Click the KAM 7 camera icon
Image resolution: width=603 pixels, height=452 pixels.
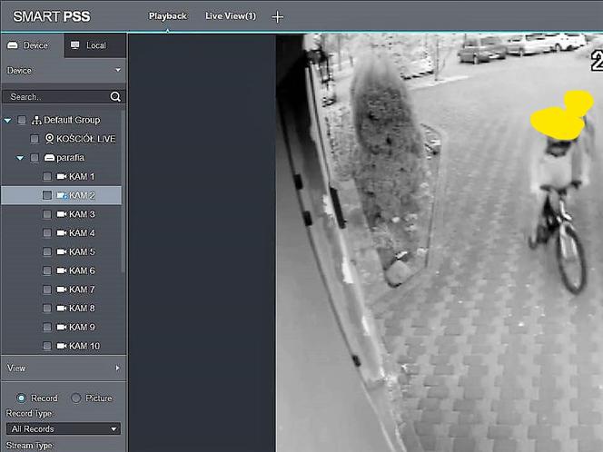62,290
